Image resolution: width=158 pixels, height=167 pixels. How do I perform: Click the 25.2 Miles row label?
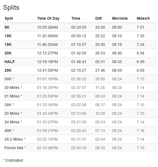click(x=15, y=139)
